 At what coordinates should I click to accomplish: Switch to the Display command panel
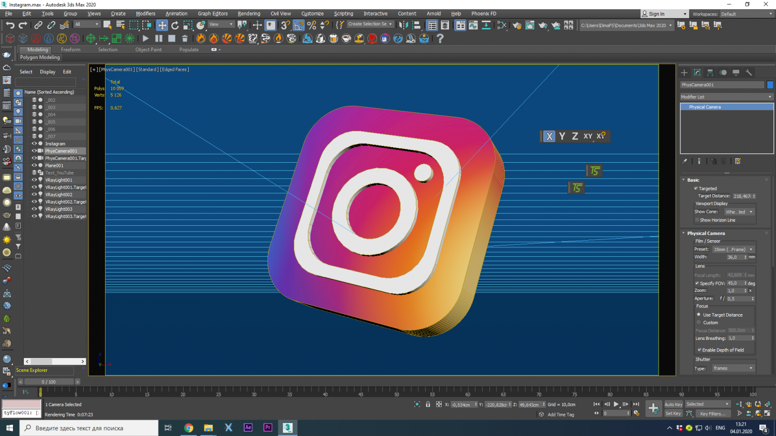736,73
